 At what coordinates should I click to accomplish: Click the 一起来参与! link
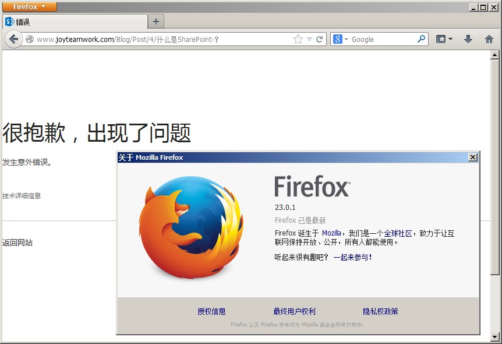352,257
